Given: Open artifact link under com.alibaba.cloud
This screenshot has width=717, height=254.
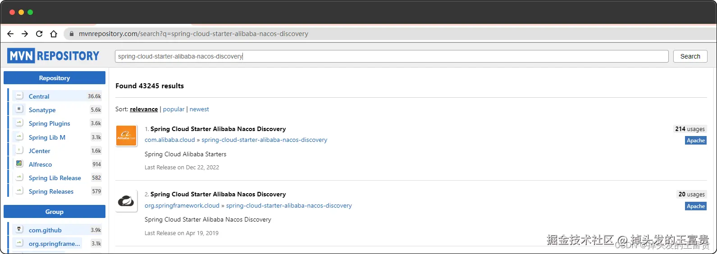Looking at the screenshot, I should (265, 140).
